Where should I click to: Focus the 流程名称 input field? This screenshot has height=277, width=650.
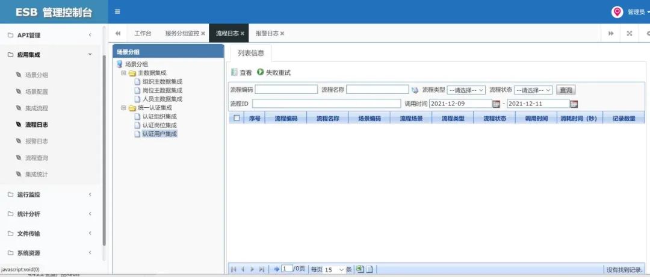377,90
